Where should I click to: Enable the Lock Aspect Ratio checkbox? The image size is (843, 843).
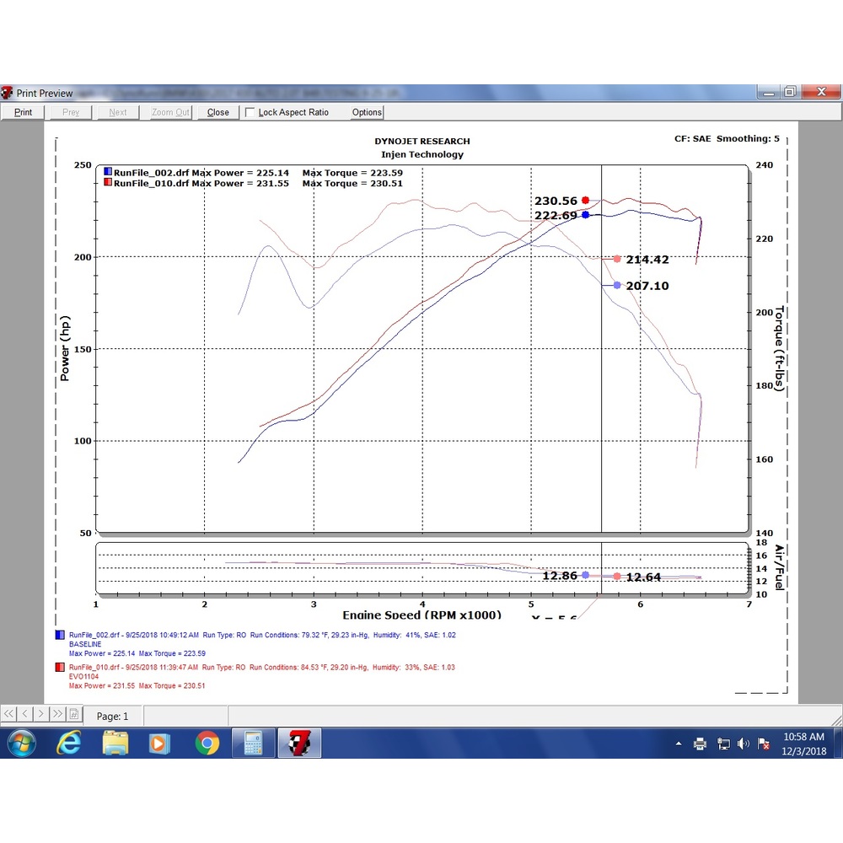coord(250,112)
